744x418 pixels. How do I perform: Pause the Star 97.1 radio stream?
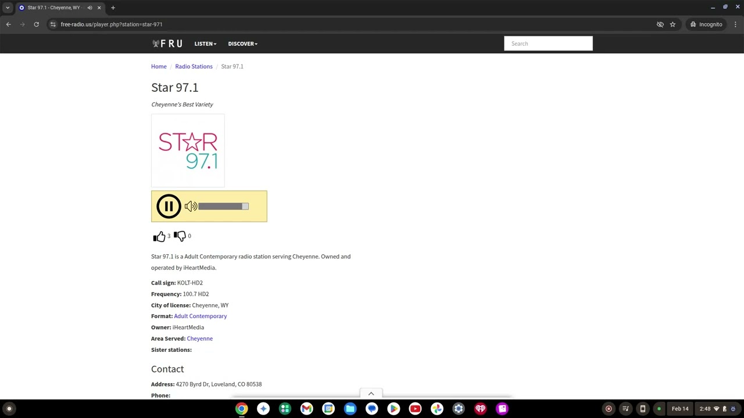click(x=169, y=206)
